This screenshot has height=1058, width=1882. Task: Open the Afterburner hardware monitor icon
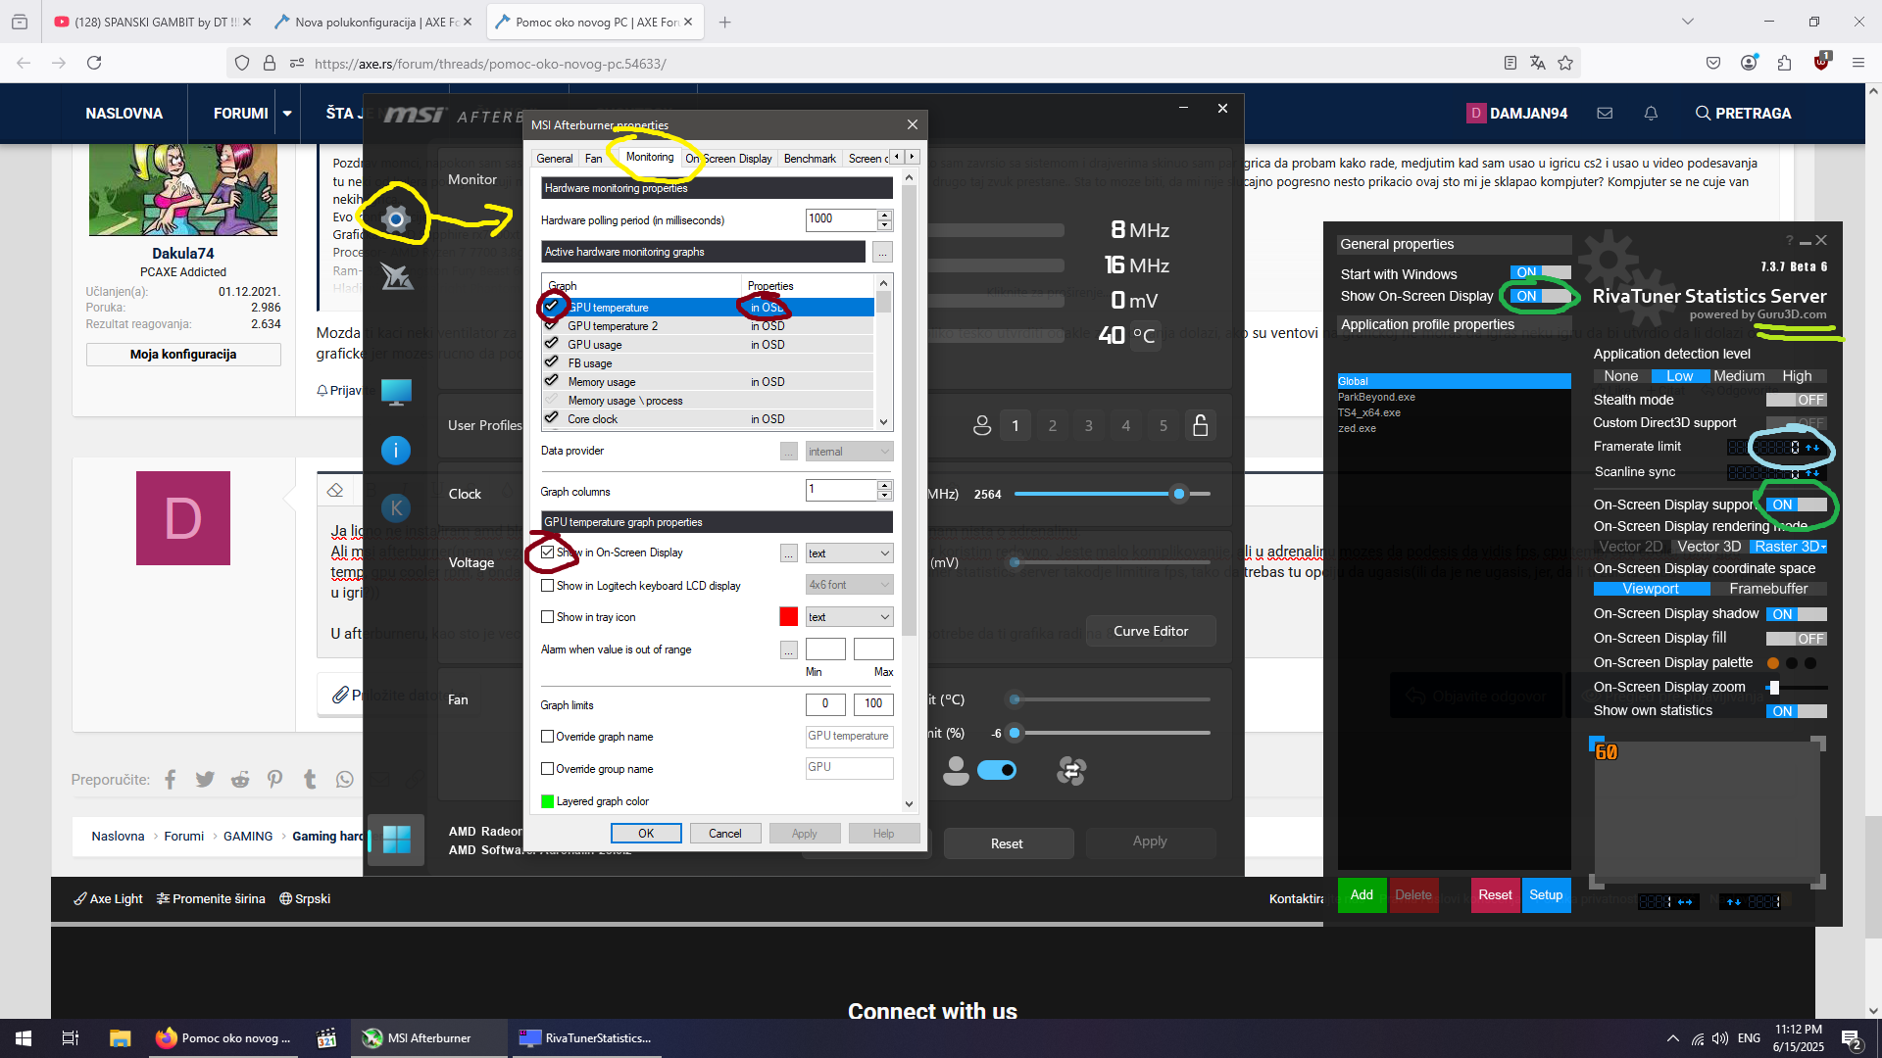tap(396, 392)
